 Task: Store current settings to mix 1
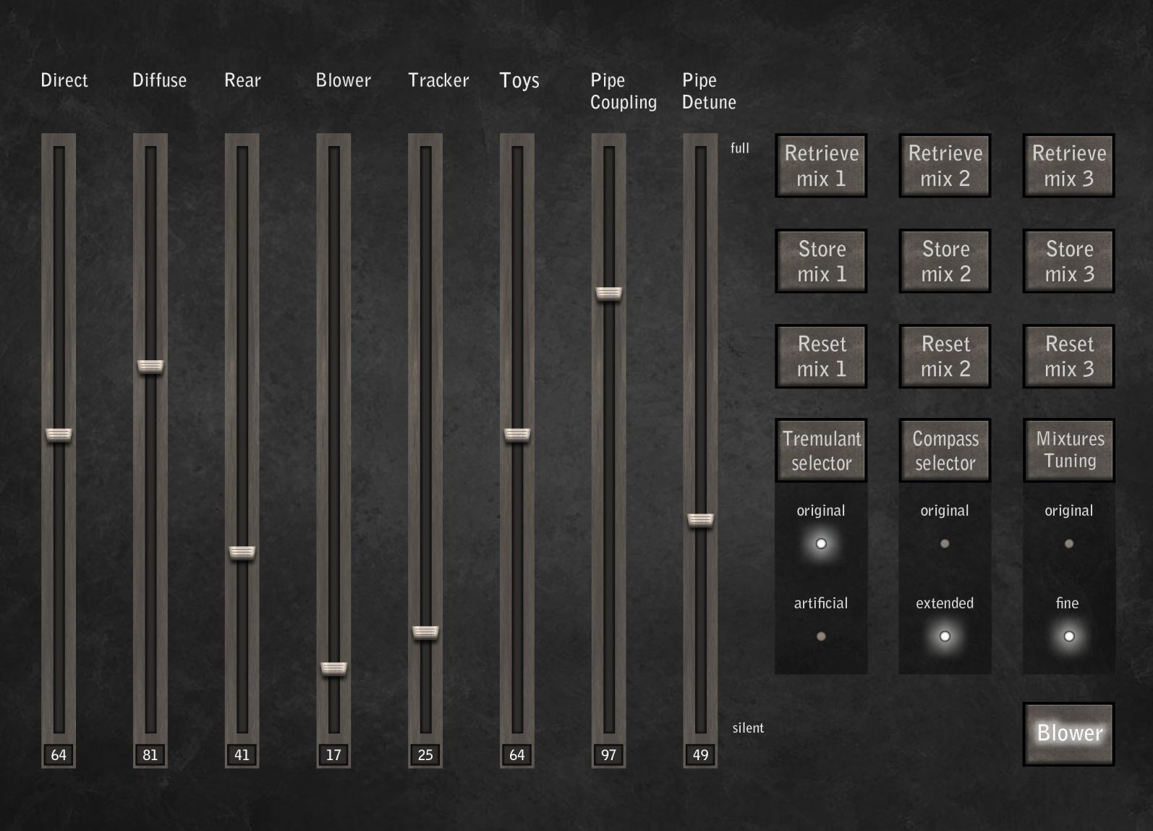[821, 261]
